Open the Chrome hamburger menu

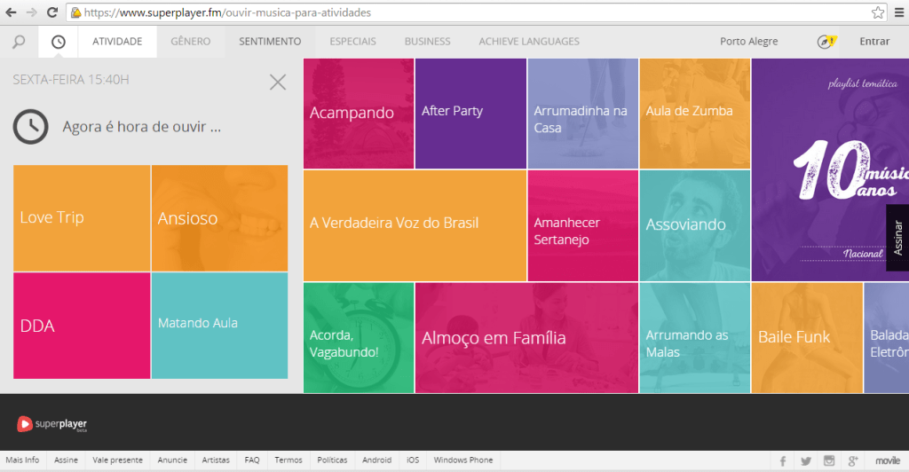[898, 12]
